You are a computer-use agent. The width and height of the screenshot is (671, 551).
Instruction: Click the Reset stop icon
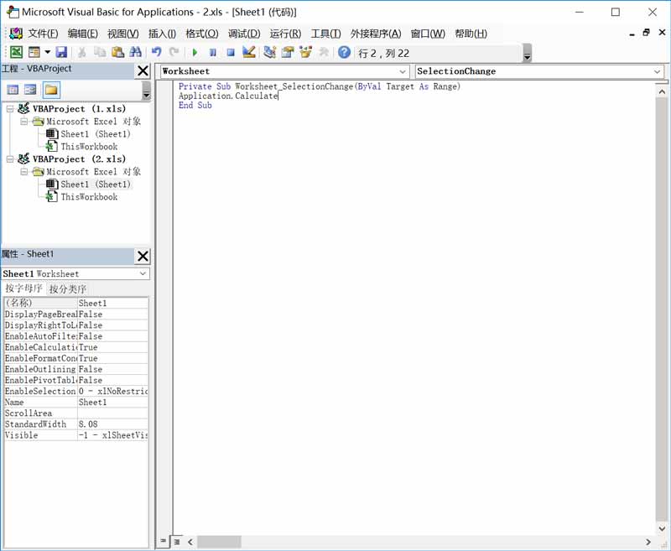pyautogui.click(x=231, y=52)
